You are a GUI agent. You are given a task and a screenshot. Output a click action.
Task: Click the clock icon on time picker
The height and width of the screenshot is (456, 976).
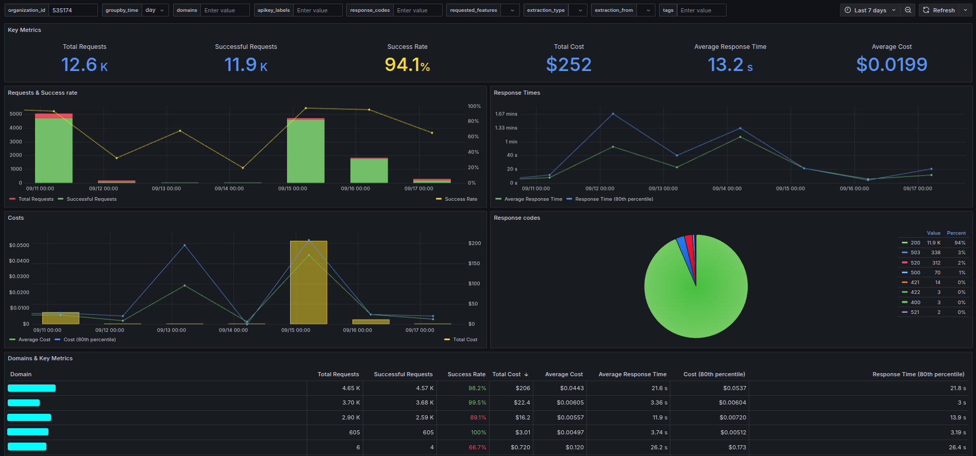(848, 10)
